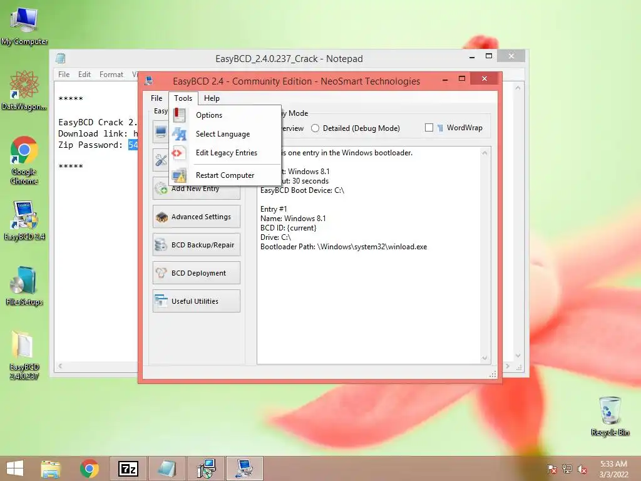Select Detailed (Debug Mode) radio button
This screenshot has width=641, height=481.
tap(315, 128)
